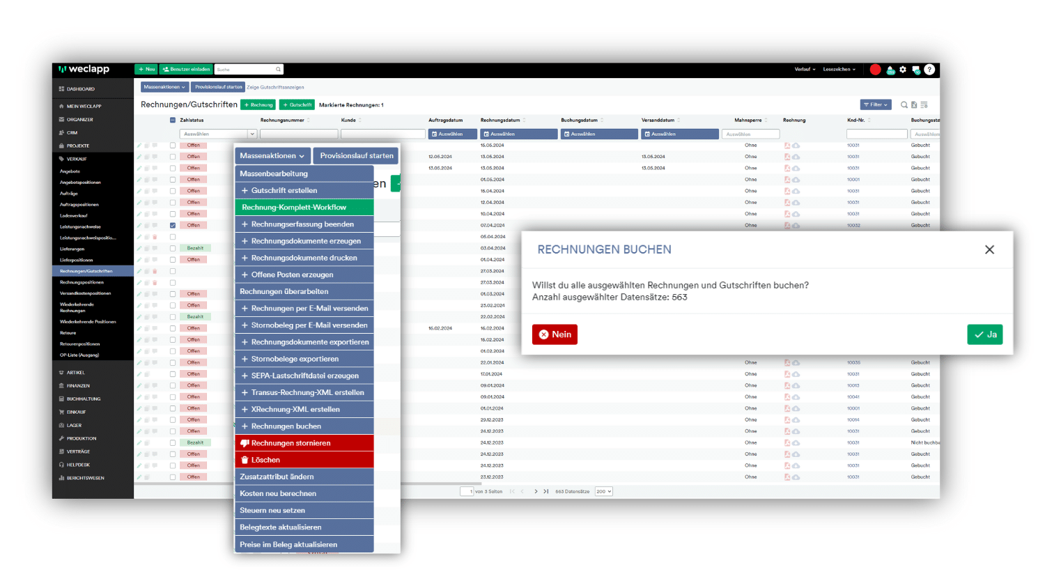This screenshot has width=1045, height=588.
Task: Click the Excel export icon beside Filter
Action: coord(914,105)
